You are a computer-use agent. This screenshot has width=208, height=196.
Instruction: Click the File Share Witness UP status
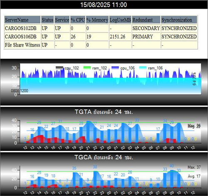click(x=47, y=45)
